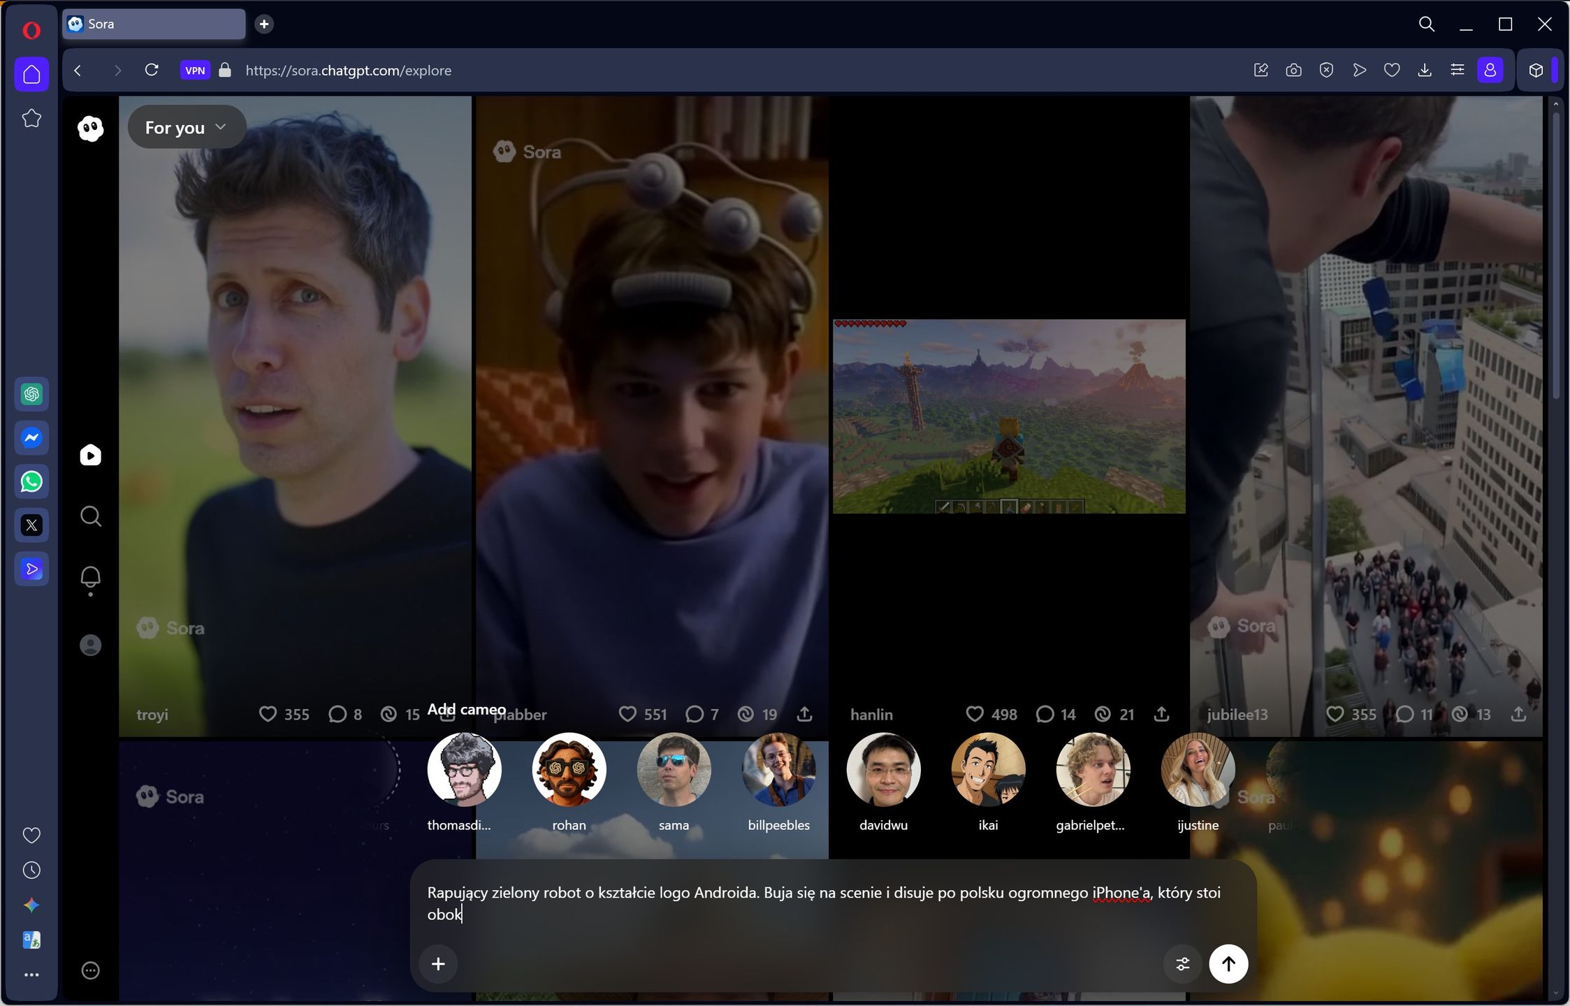Open the Opera sidebar history clock icon
The image size is (1570, 1006).
(31, 870)
